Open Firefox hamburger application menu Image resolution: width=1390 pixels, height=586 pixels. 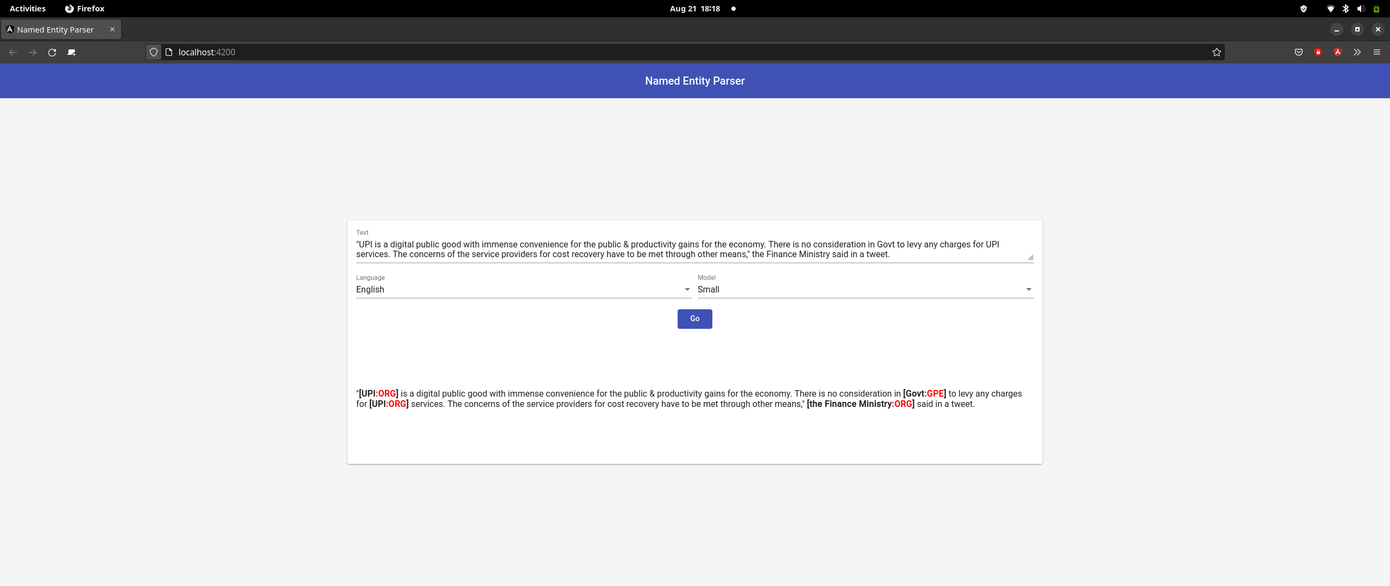(1376, 52)
